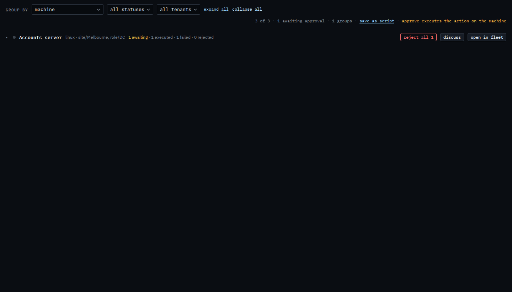Expand the Accounts server group arrow

click(7, 37)
